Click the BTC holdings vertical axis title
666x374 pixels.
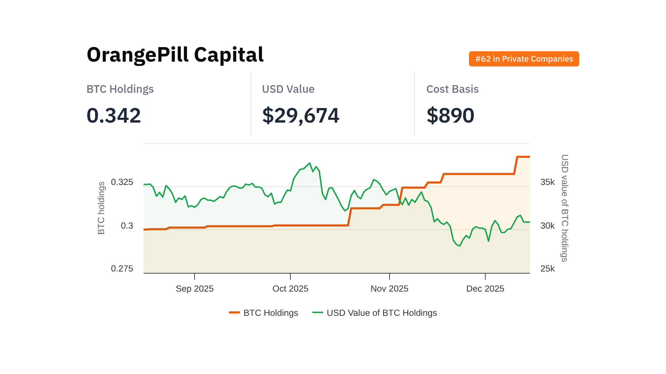[101, 208]
